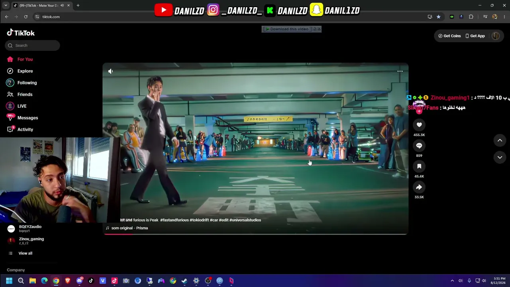Click the Get App button
Viewport: 510px width, 287px height.
pyautogui.click(x=475, y=36)
